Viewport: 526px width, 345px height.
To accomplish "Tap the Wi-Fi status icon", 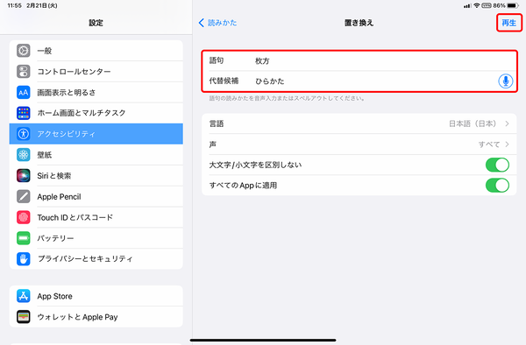I will [477, 5].
